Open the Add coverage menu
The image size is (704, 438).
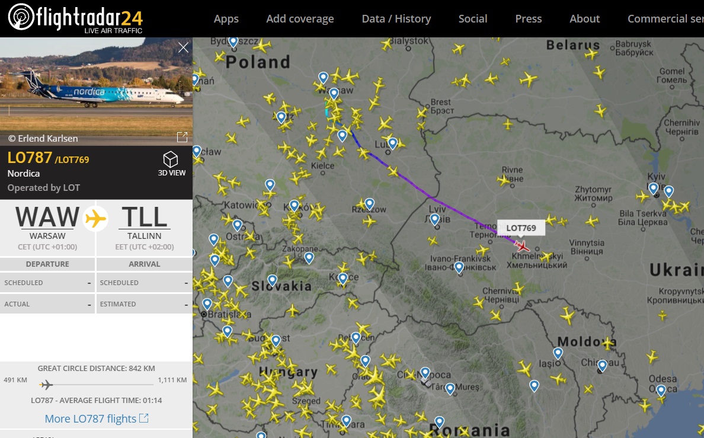point(300,19)
